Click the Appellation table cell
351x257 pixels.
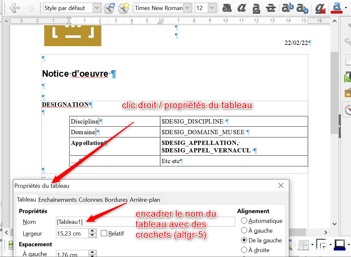(115, 146)
